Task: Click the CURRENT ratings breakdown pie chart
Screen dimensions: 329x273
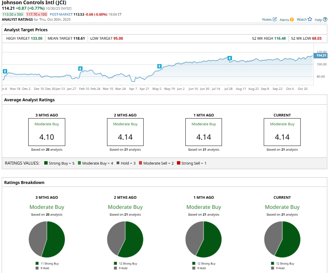Action: tap(282, 239)
